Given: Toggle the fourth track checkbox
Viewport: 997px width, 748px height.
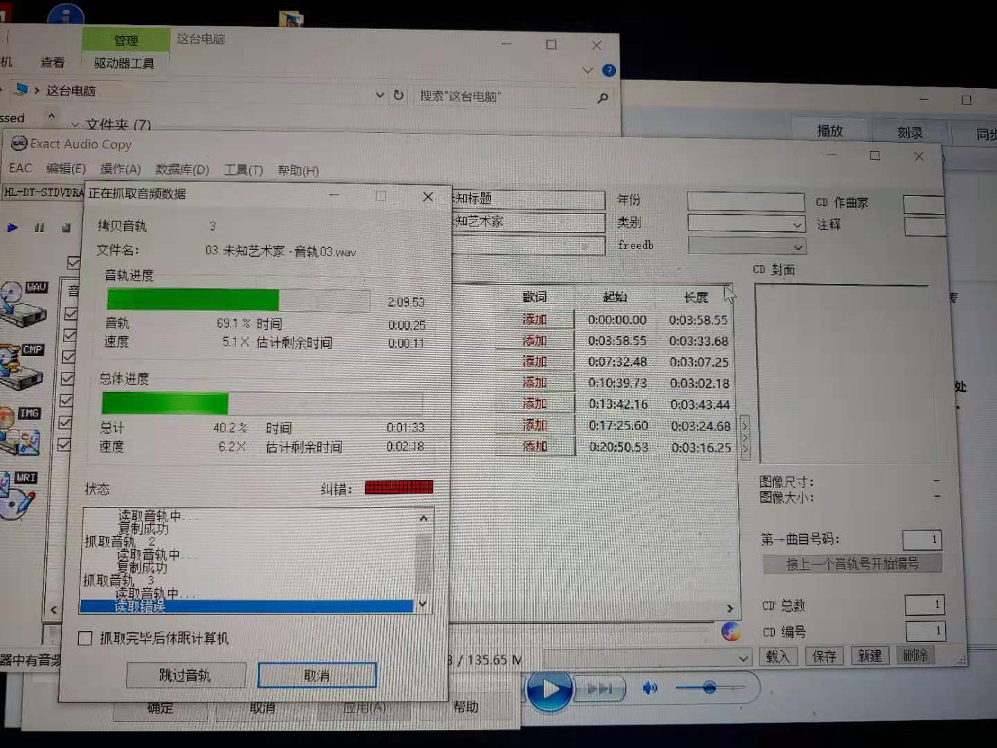Looking at the screenshot, I should 67,380.
